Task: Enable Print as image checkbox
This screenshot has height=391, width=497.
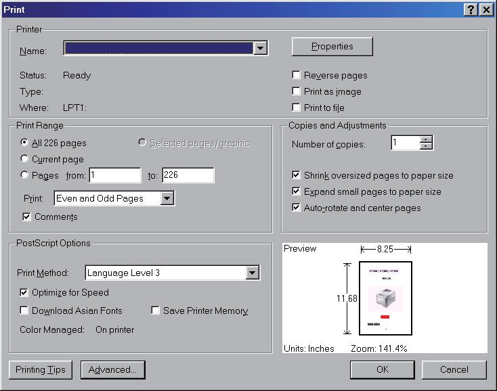Action: click(296, 91)
